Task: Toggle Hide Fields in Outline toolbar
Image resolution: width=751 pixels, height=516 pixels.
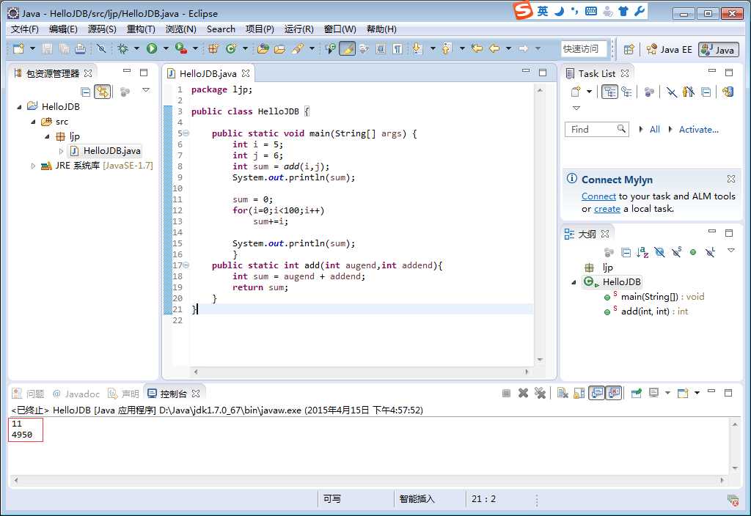Action: click(x=659, y=252)
